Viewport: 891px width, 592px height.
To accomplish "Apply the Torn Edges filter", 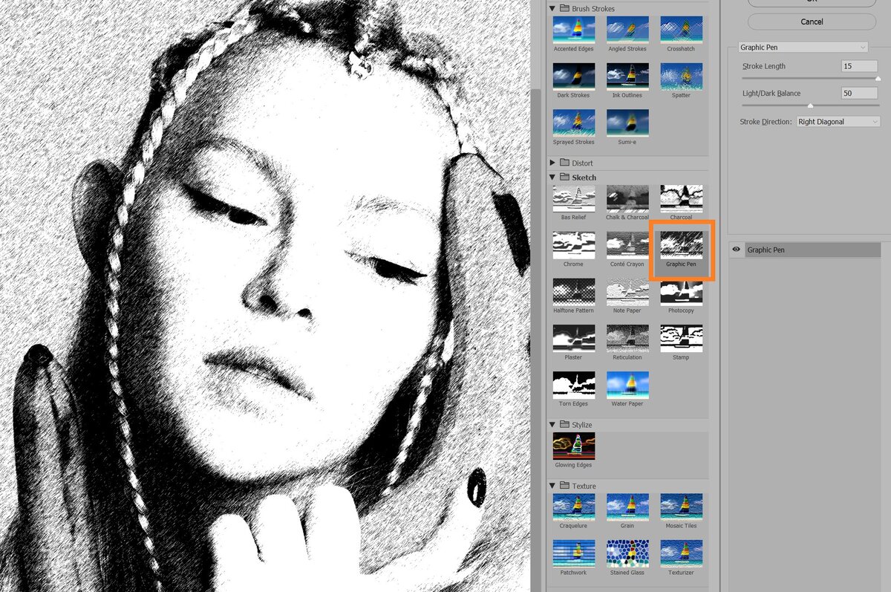I will [573, 385].
